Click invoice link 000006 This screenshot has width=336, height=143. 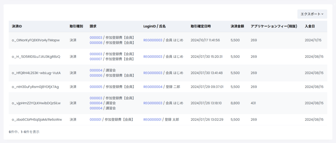pos(96,75)
